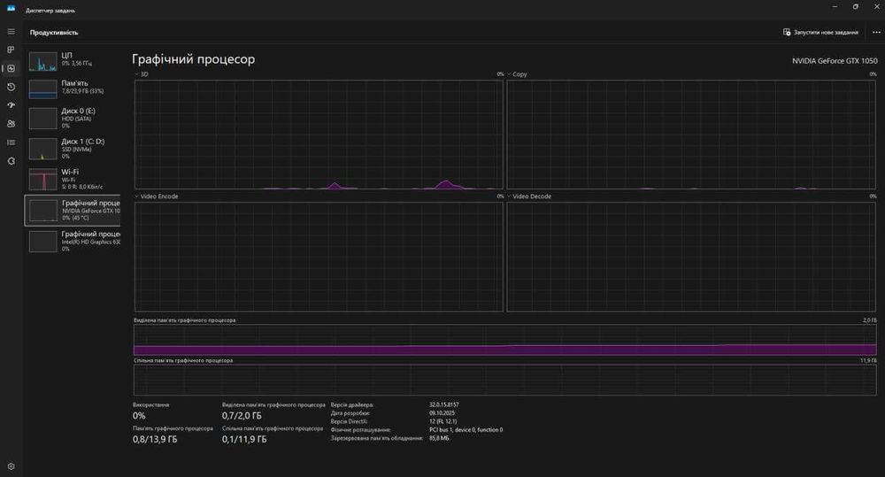The height and width of the screenshot is (477, 885).
Task: Select Диск 0 (E:) performance item
Action: (x=74, y=118)
